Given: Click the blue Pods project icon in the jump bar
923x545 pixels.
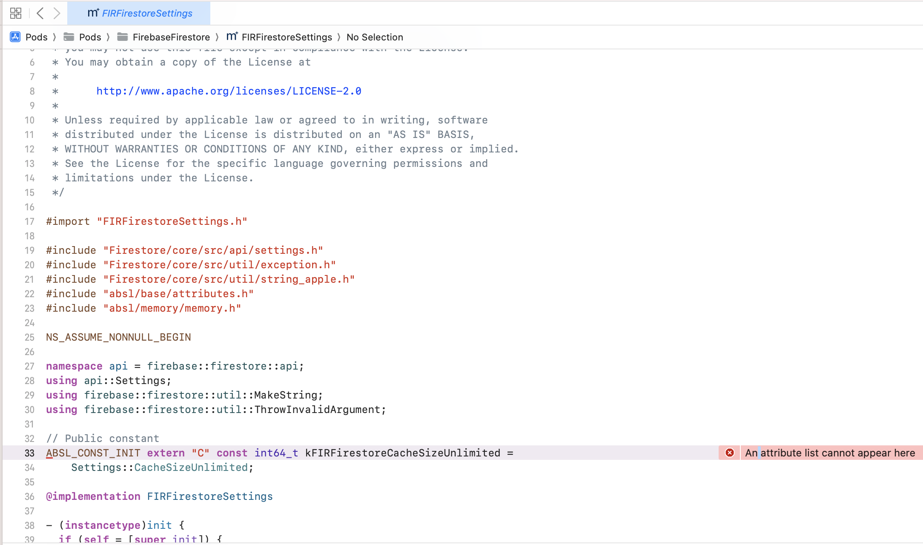Looking at the screenshot, I should pyautogui.click(x=15, y=37).
